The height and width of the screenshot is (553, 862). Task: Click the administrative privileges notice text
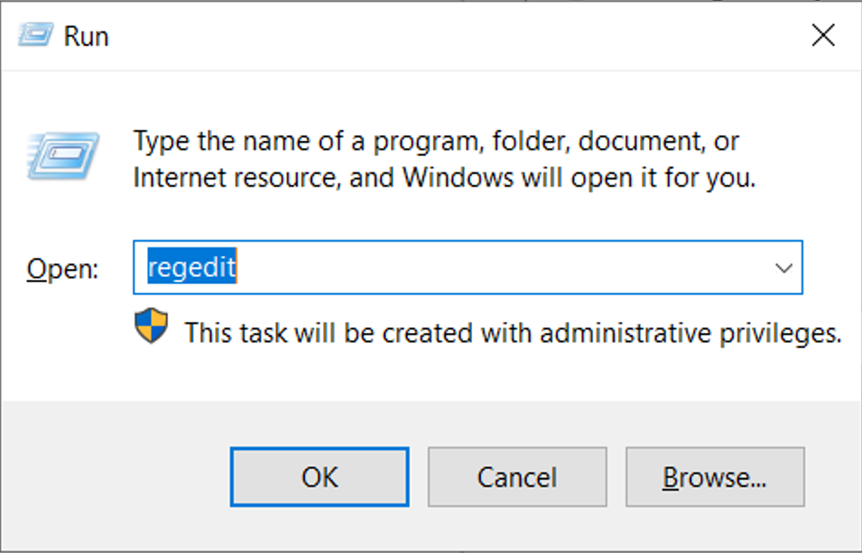tap(513, 333)
